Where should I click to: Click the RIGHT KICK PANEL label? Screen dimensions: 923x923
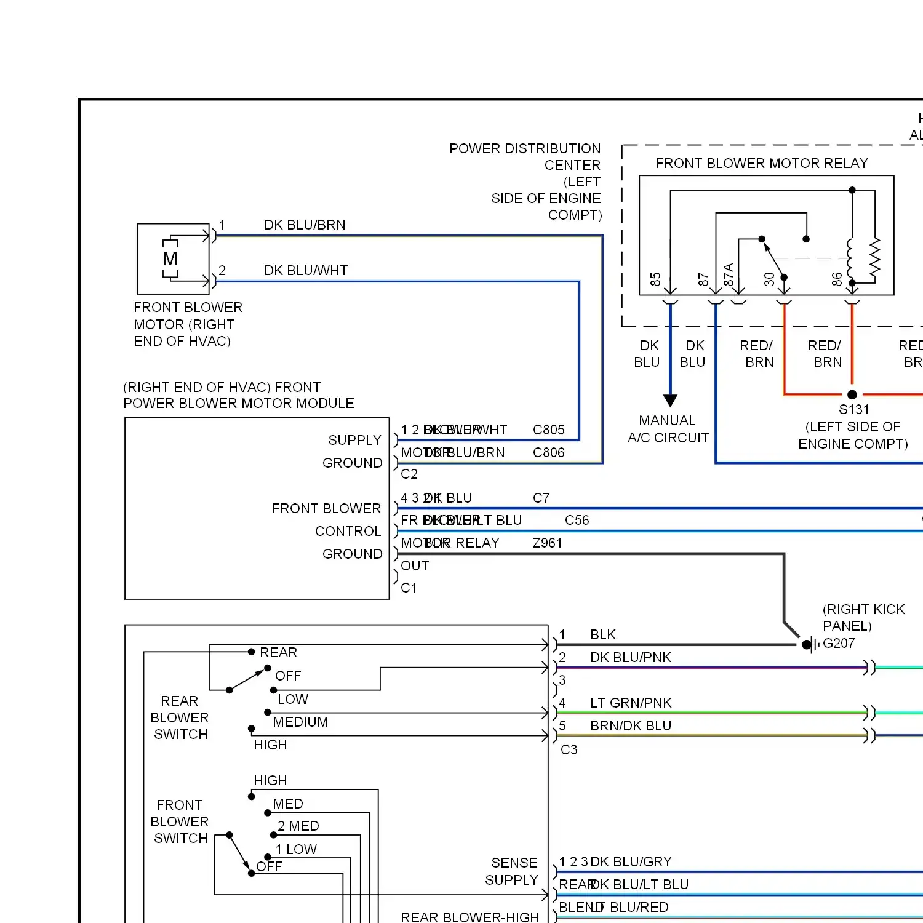(x=864, y=618)
